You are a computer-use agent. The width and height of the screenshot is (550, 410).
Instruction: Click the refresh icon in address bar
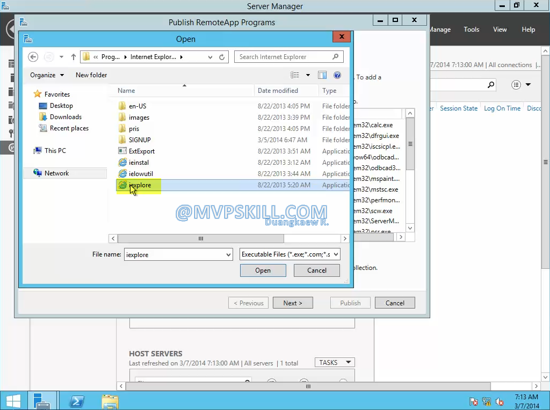[x=222, y=57]
